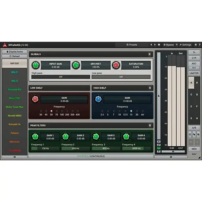202x202 pixels.
Task: Click the redo arrow button
Action: click(x=197, y=142)
